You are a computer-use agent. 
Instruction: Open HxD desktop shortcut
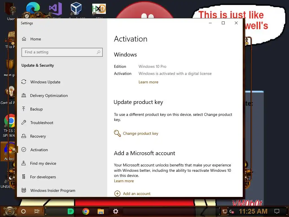tap(99, 9)
